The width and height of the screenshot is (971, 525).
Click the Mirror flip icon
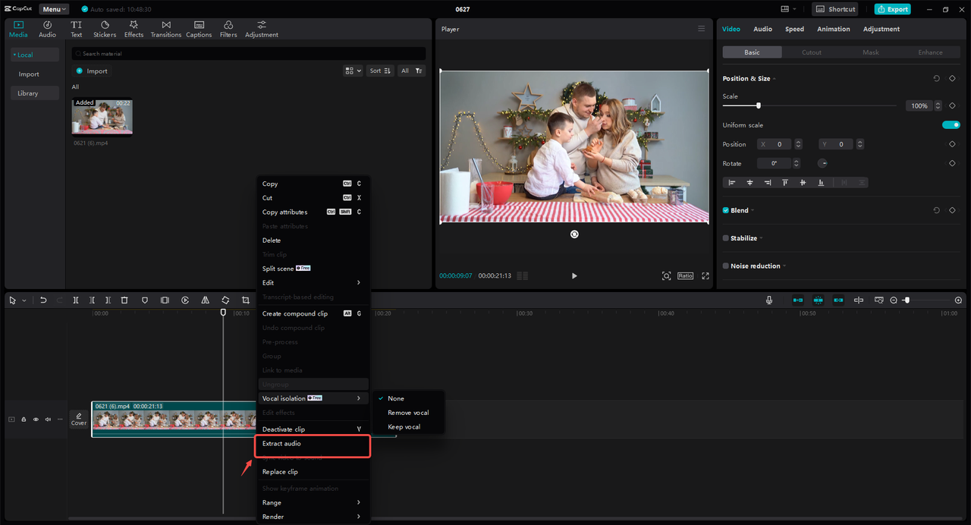tap(205, 300)
